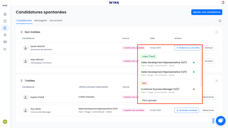Collapse the Traitées section
Screen dimensions: 228x128
pos(216,81)
